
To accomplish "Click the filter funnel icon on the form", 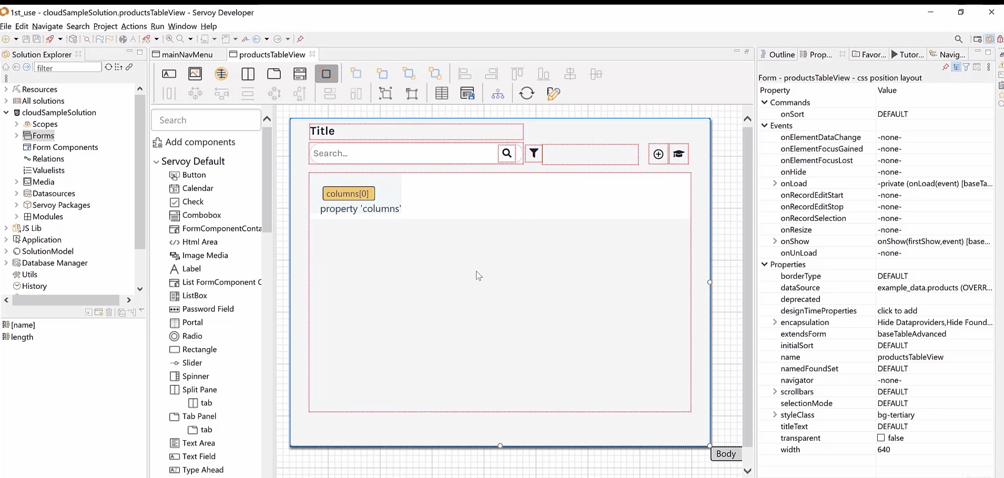I will [534, 154].
